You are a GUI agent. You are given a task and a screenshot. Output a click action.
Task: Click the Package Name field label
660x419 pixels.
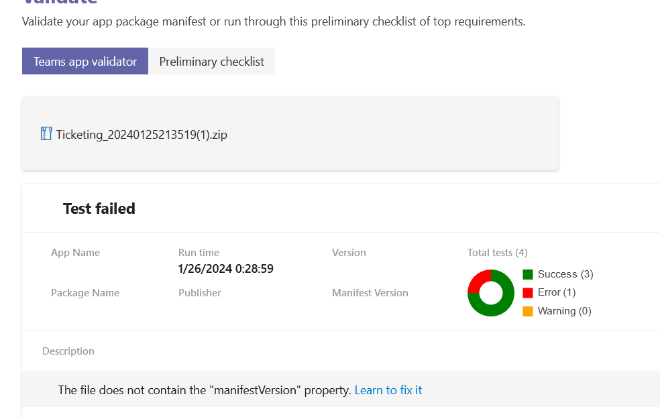coord(85,293)
